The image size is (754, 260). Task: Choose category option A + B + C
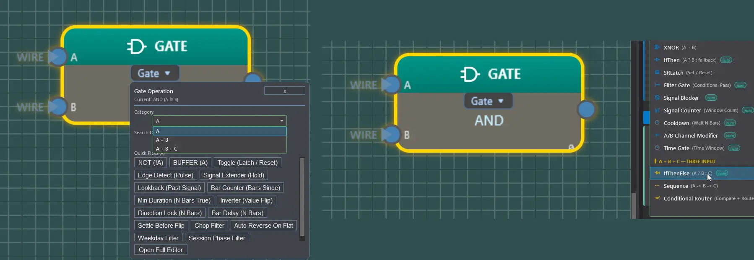pos(220,148)
